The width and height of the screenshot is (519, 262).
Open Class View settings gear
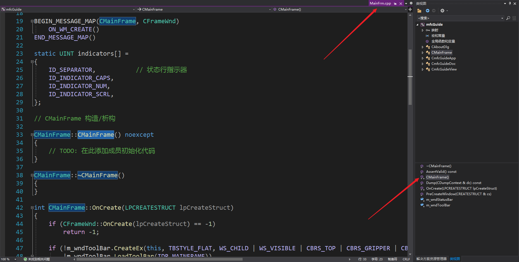[x=442, y=11]
